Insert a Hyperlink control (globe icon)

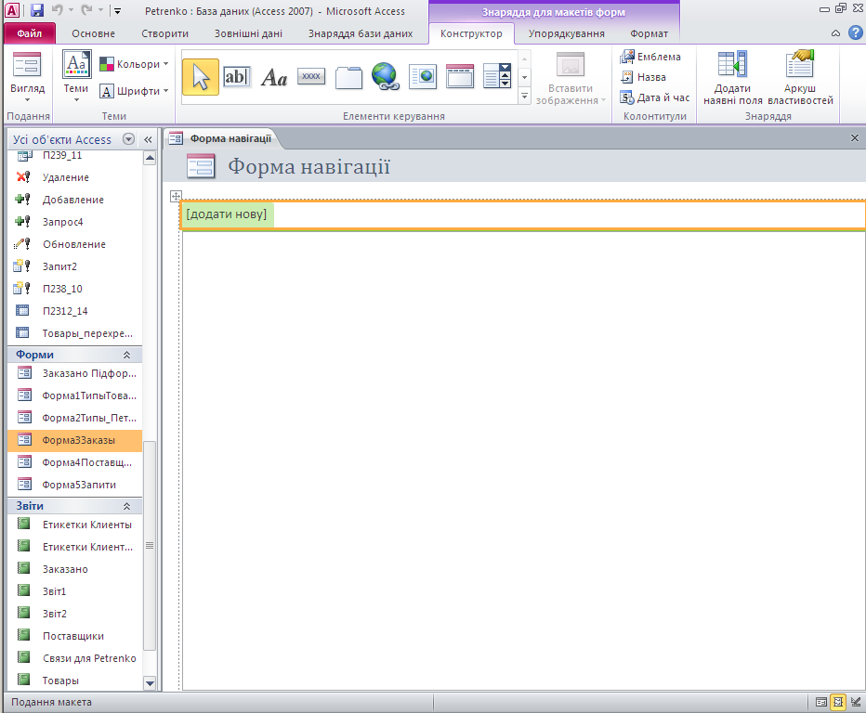(x=385, y=77)
